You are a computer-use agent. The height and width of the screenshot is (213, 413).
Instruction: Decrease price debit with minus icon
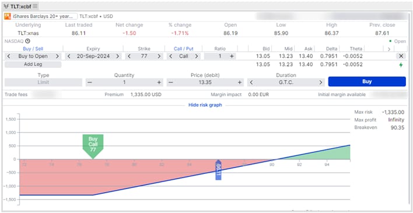point(171,82)
